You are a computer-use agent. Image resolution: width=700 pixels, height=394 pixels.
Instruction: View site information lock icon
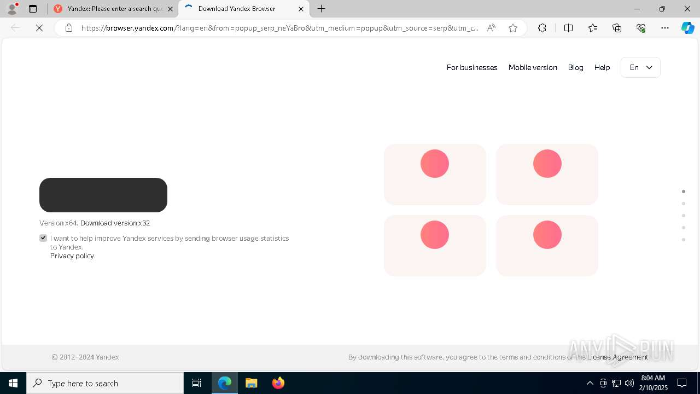click(69, 28)
